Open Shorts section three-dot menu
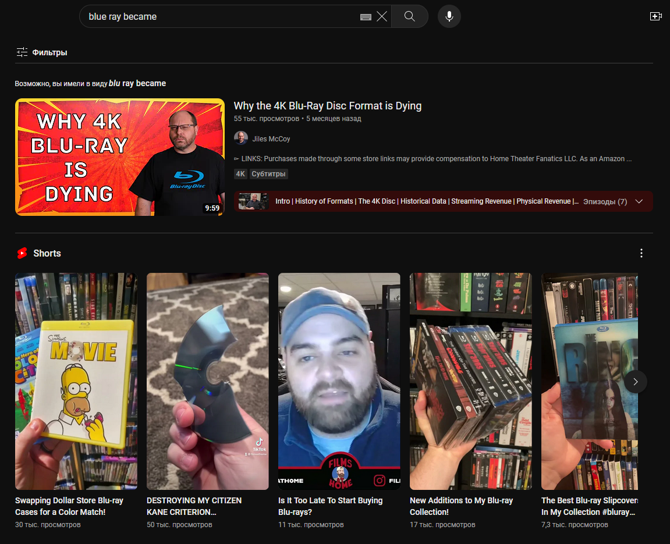The image size is (670, 544). pos(641,253)
